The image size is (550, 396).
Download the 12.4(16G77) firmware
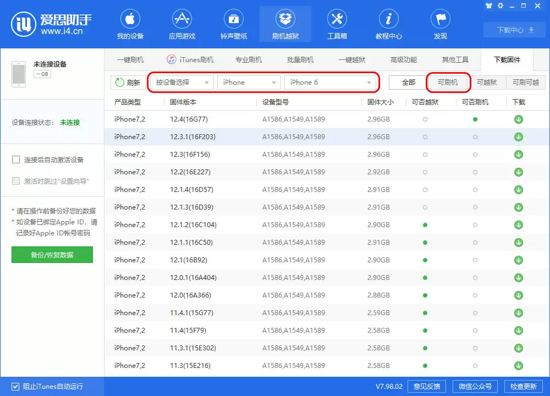(519, 119)
